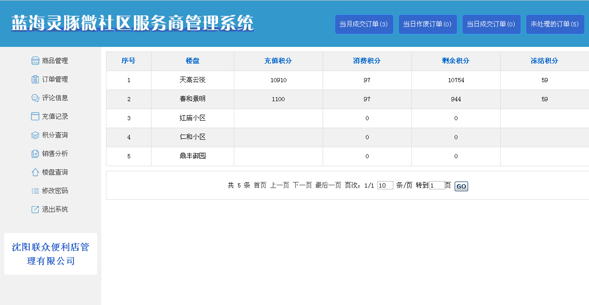The image size is (589, 305).
Task: Click the GO pagination button
Action: point(461,186)
